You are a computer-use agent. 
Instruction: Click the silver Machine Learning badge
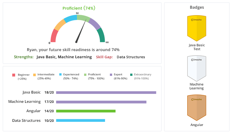pyautogui.click(x=197, y=67)
